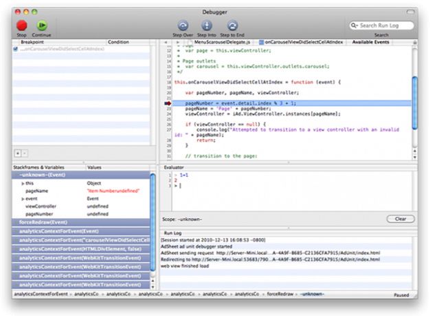
Task: Clear the evaluator with the Clear button
Action: pos(401,219)
